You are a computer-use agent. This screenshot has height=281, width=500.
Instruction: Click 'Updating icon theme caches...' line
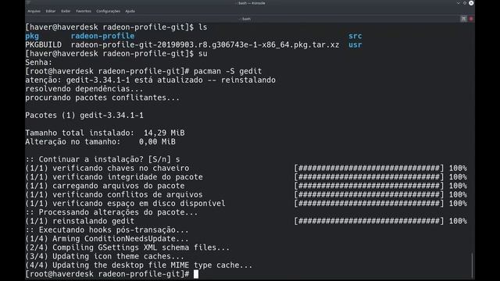[105, 257]
